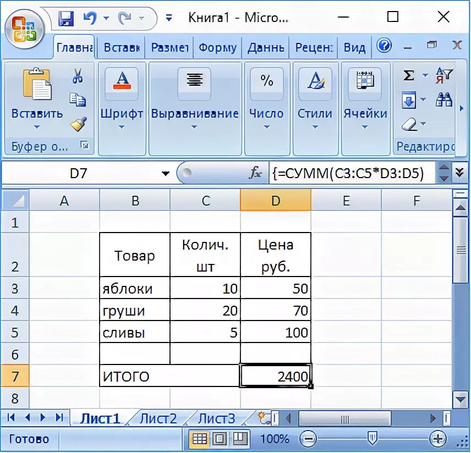The width and height of the screenshot is (471, 453).
Task: Open the Office button menu
Action: (24, 30)
